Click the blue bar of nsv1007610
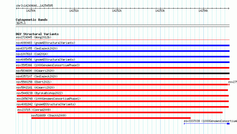This screenshot has width=237, height=134. point(122,57)
